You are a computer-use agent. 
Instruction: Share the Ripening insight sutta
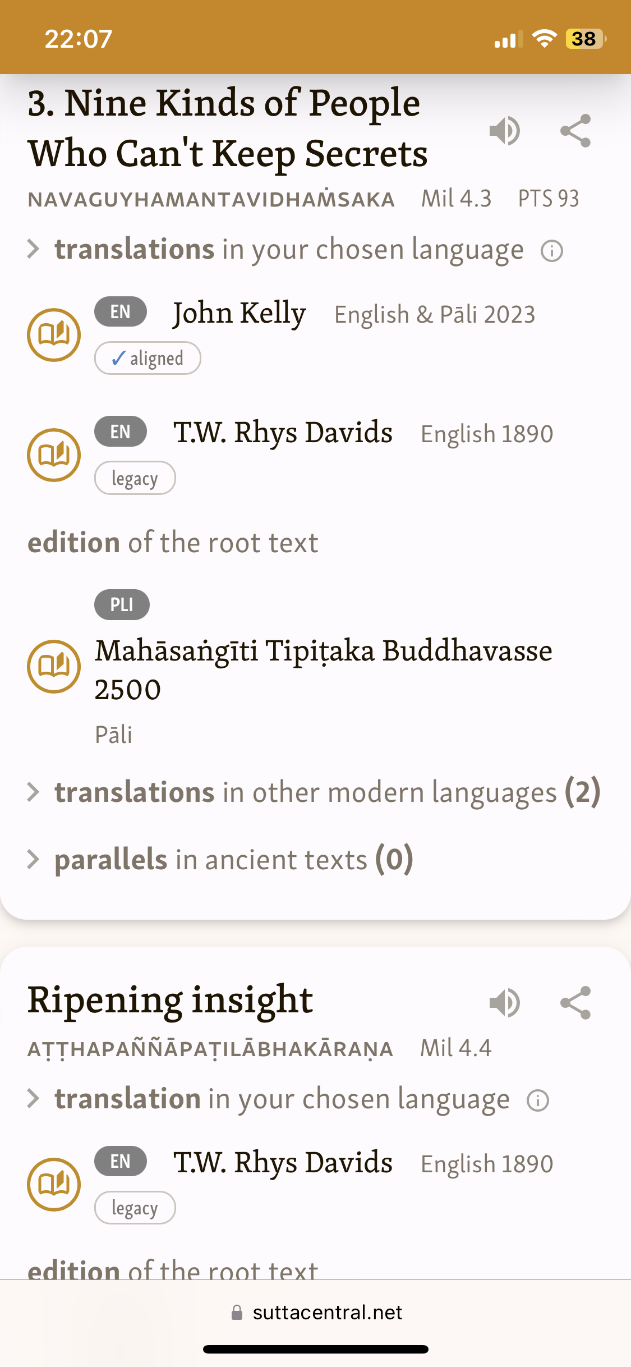(x=576, y=1003)
